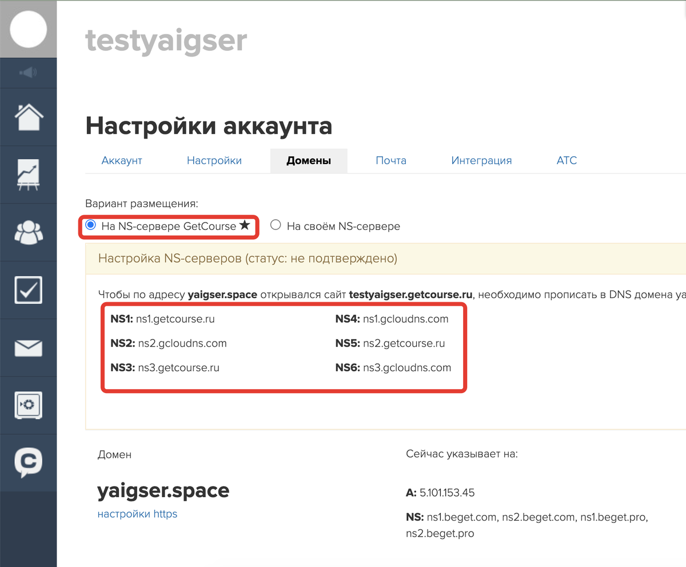Switch to the Настройки tab
This screenshot has height=567, width=686.
214,161
